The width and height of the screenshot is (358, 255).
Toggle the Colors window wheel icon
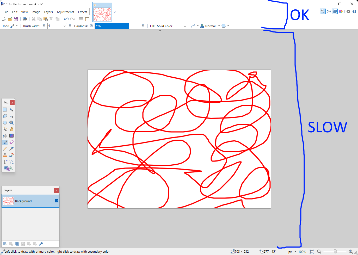pos(341,11)
